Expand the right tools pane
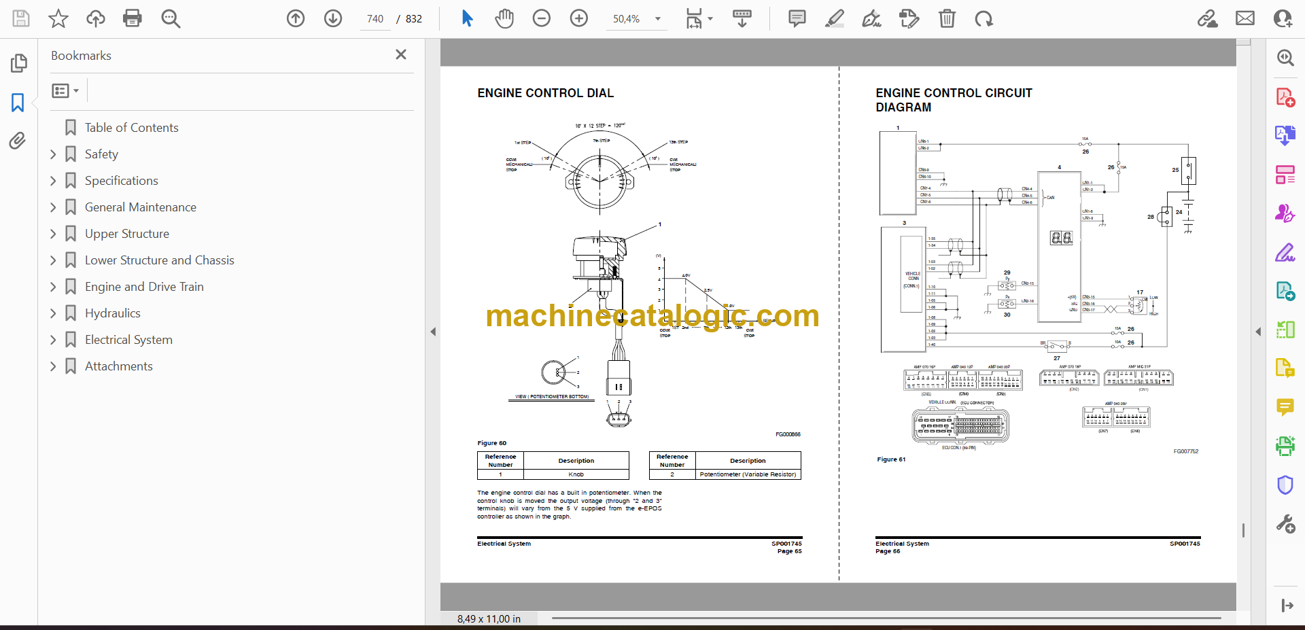Screen dimensions: 1305x630 pos(1287,606)
